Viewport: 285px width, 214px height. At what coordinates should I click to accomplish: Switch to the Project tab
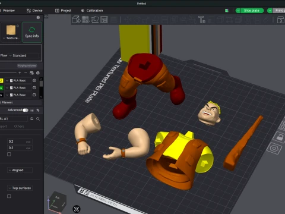coord(63,11)
